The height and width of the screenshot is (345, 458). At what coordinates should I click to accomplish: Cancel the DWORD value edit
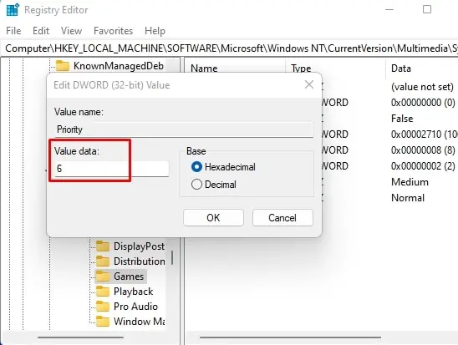tap(282, 218)
